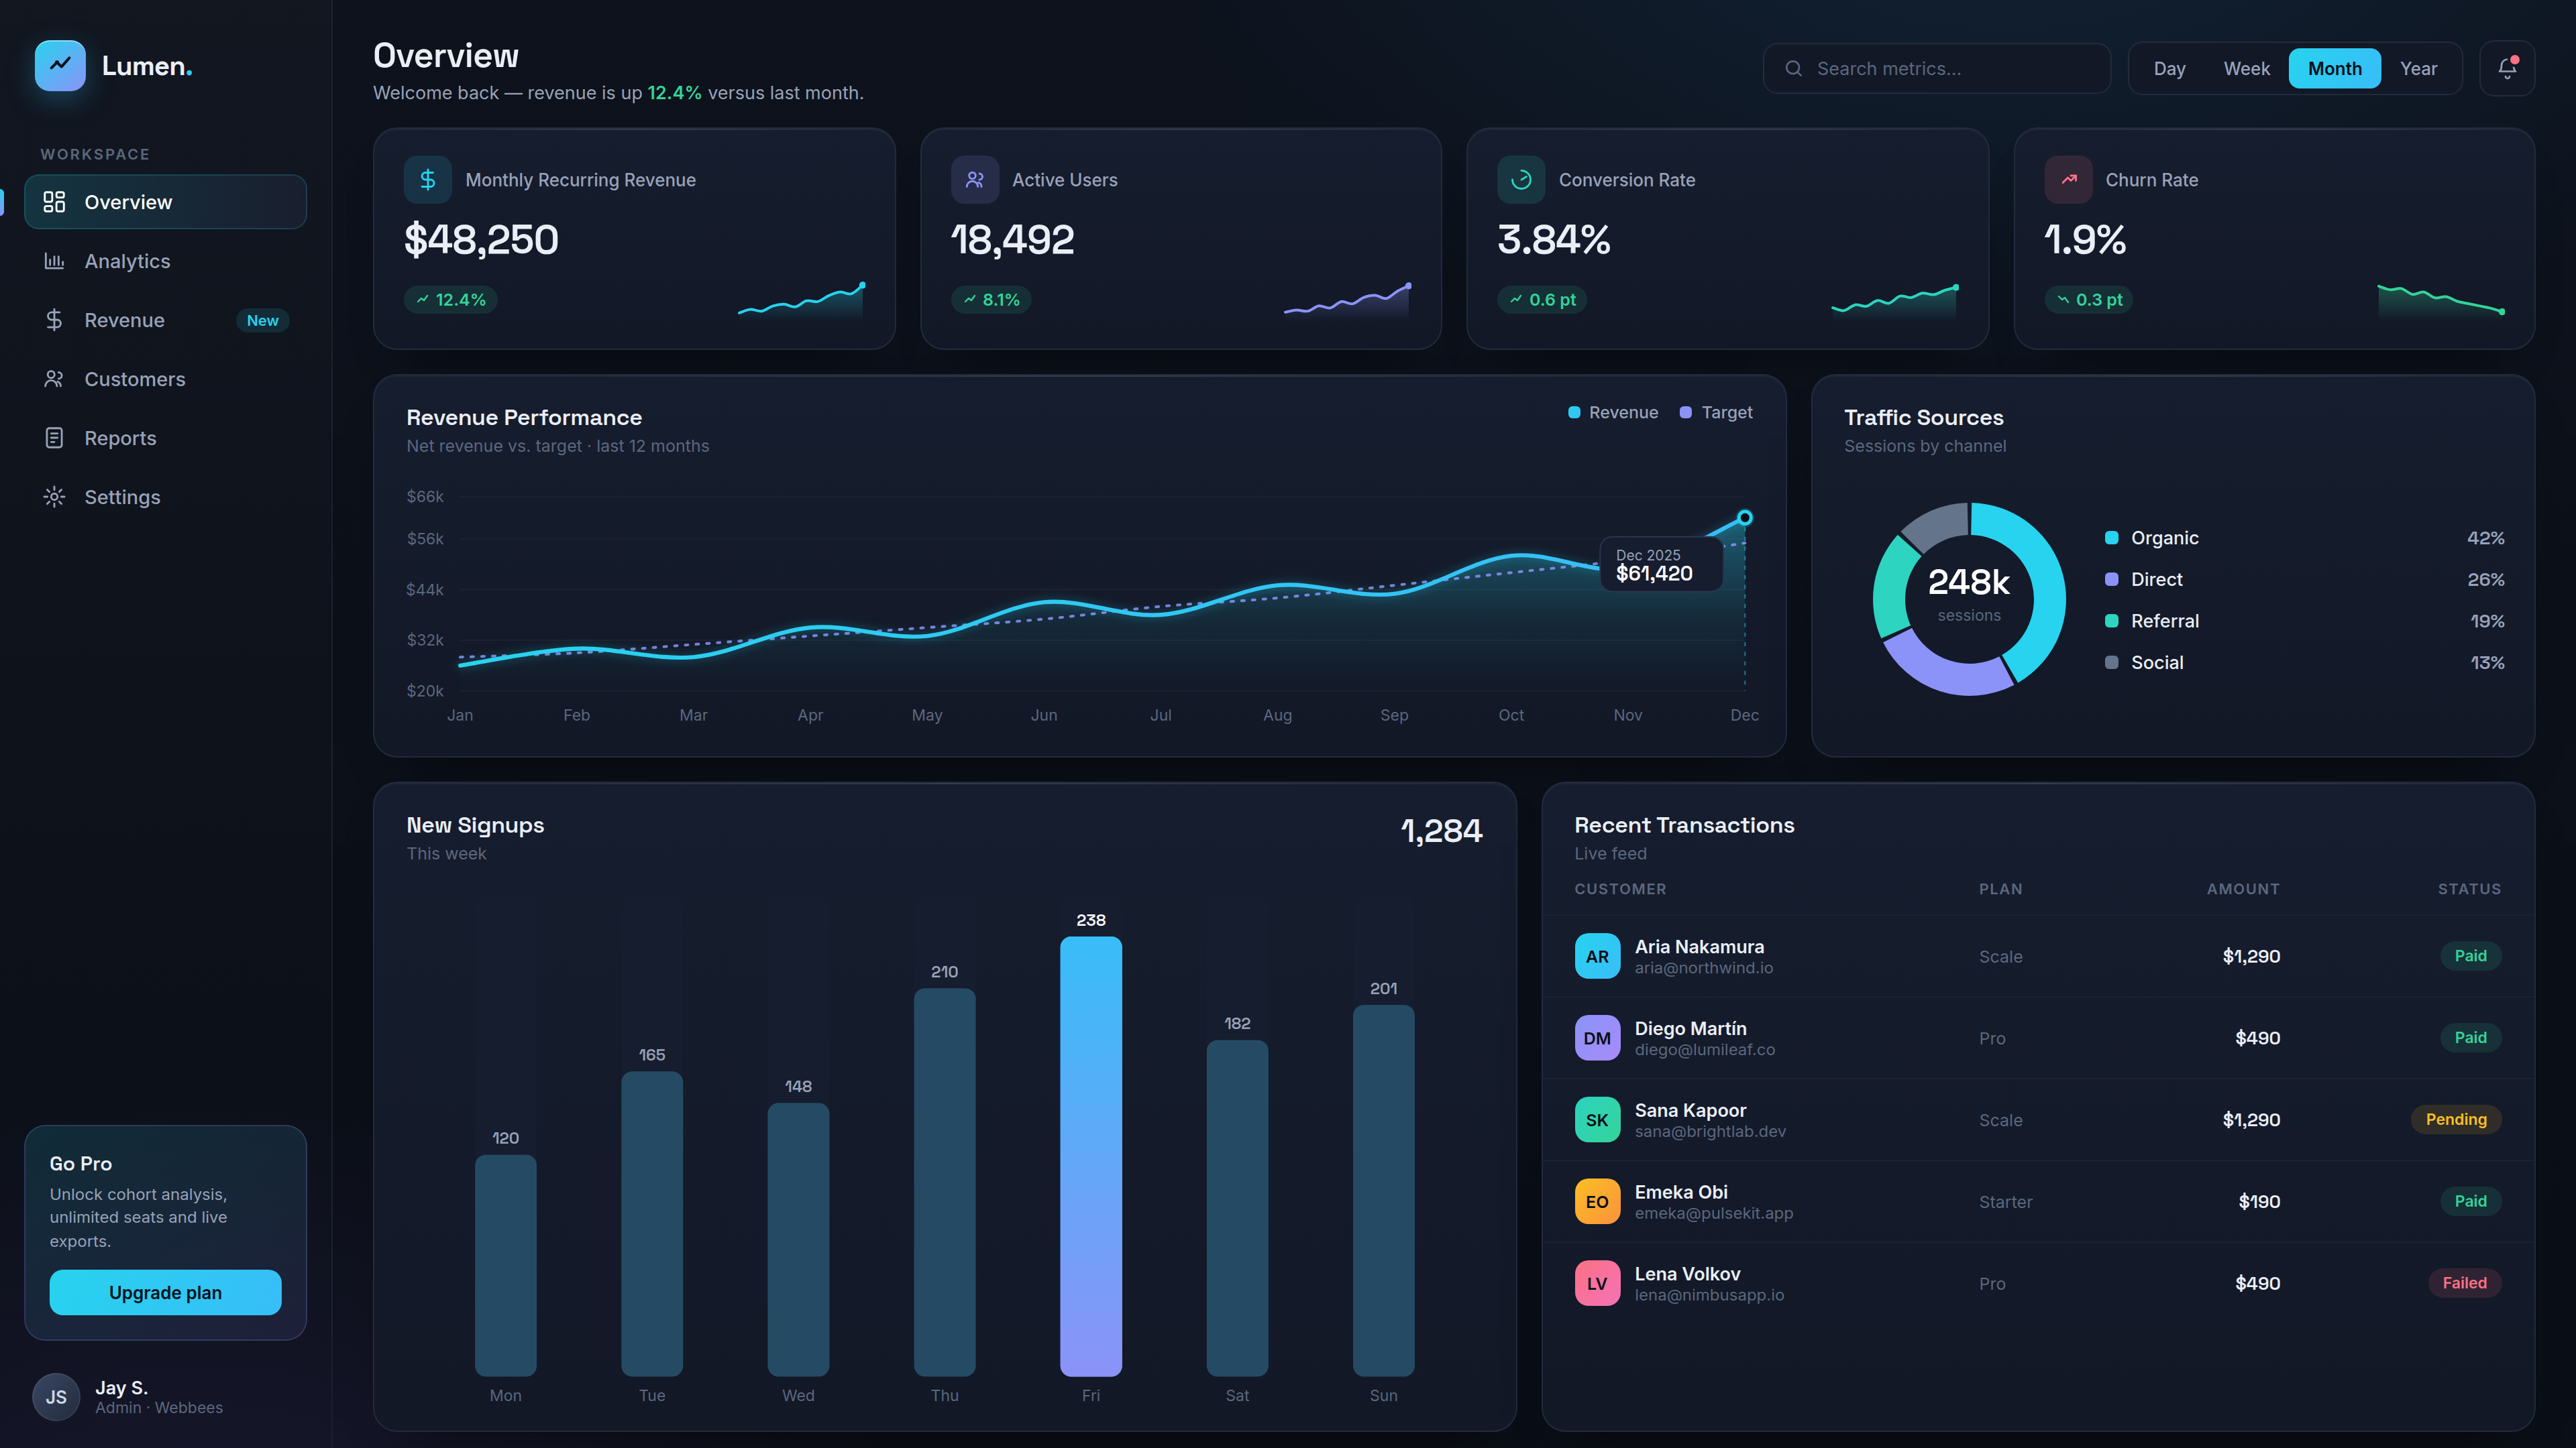The width and height of the screenshot is (2576, 1448).
Task: Go to Analytics page
Action: tap(165, 261)
